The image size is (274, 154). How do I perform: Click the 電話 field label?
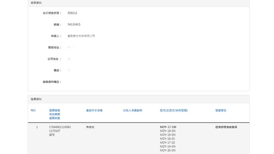[57, 70]
